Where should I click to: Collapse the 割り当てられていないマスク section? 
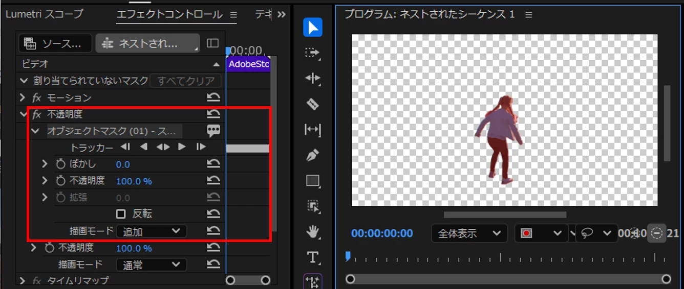coord(24,81)
